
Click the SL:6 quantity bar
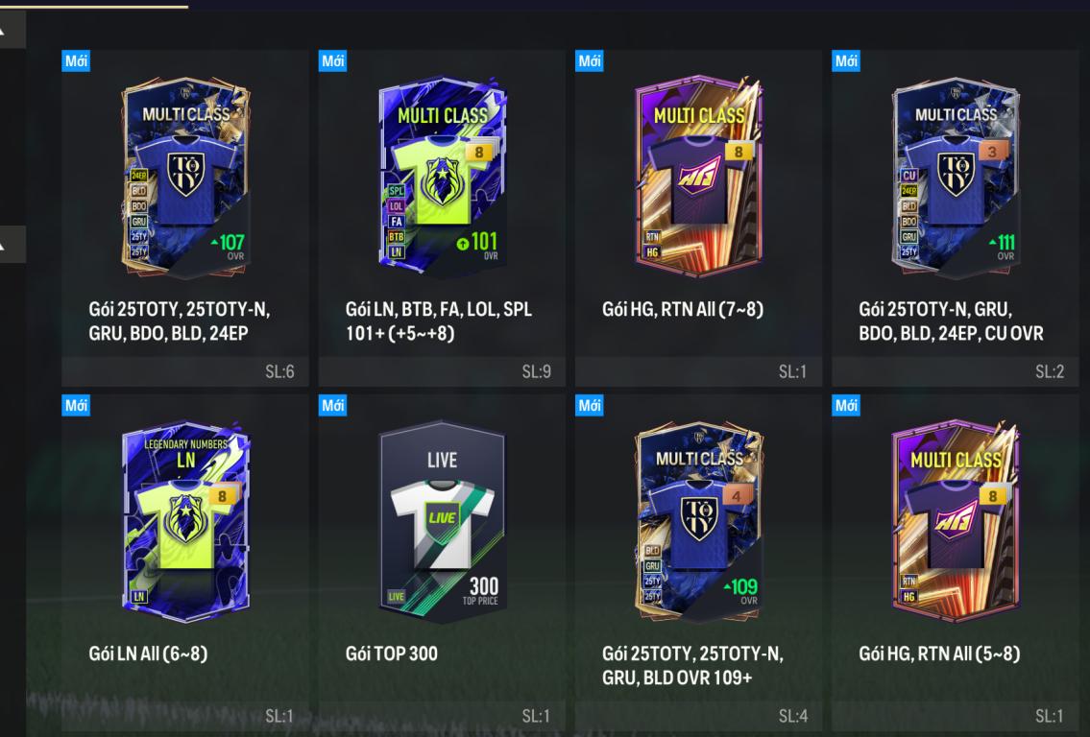[185, 371]
